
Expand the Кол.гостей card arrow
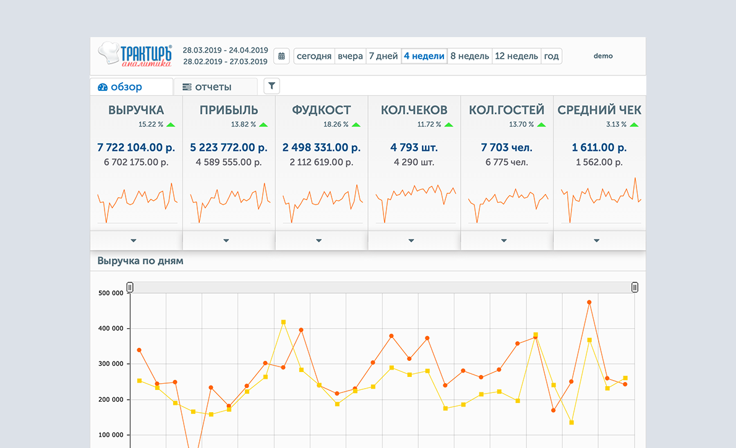pos(504,240)
